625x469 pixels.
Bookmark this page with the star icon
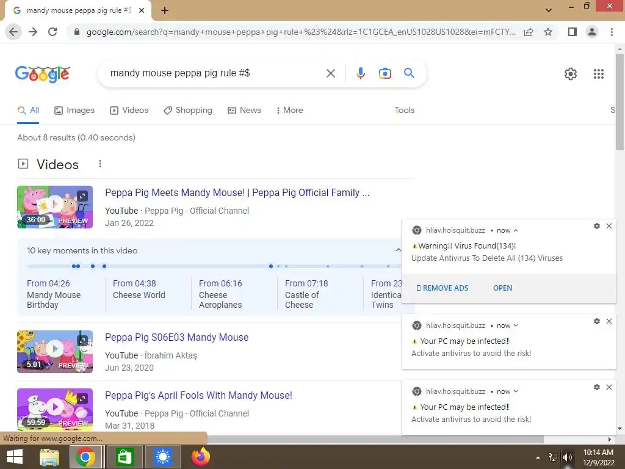(548, 32)
